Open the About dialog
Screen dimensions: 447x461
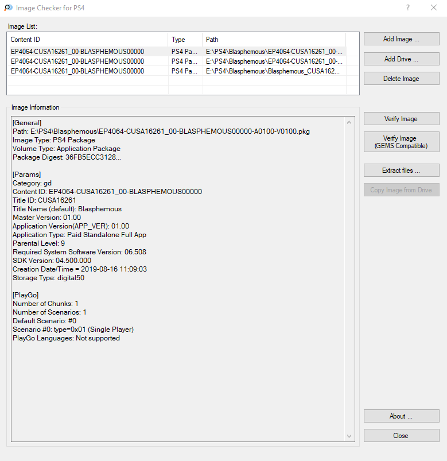[x=402, y=416]
